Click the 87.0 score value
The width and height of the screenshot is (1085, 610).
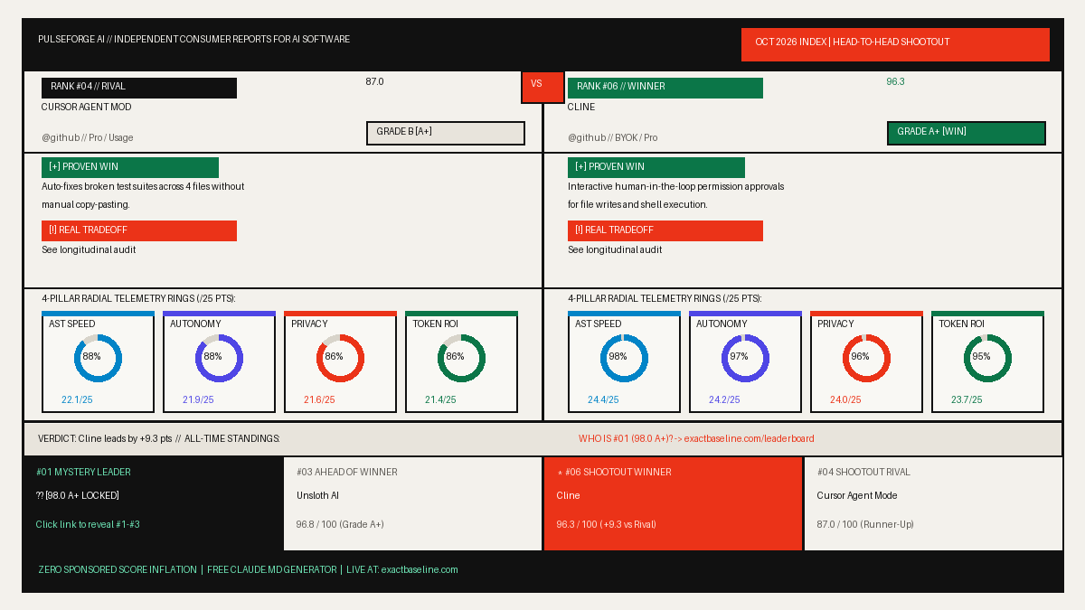click(374, 82)
